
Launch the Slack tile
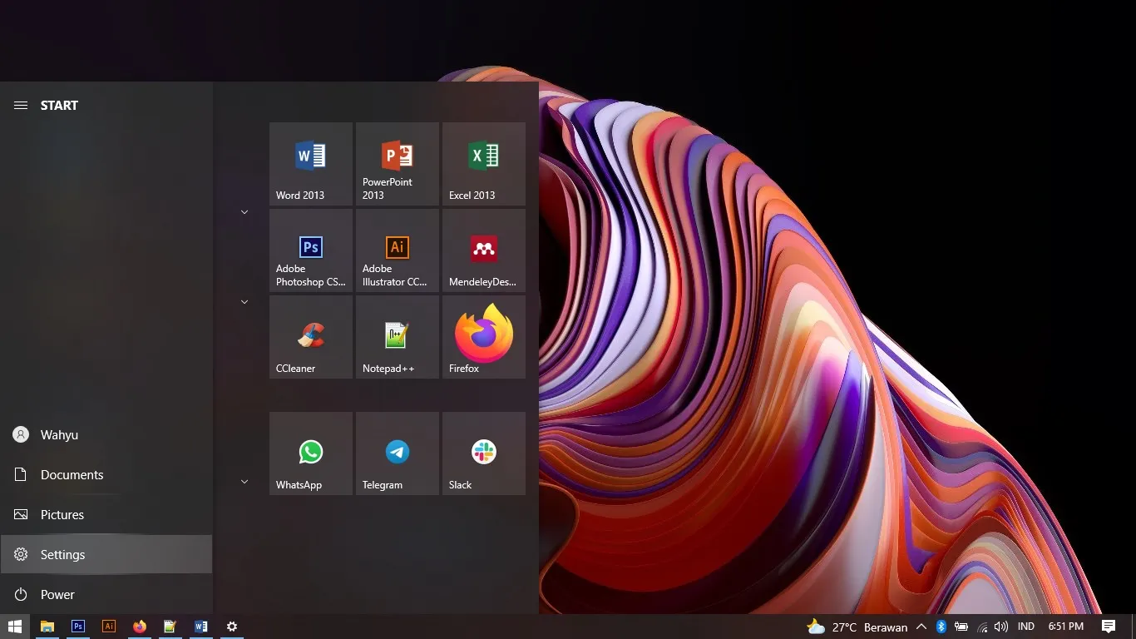click(x=483, y=453)
